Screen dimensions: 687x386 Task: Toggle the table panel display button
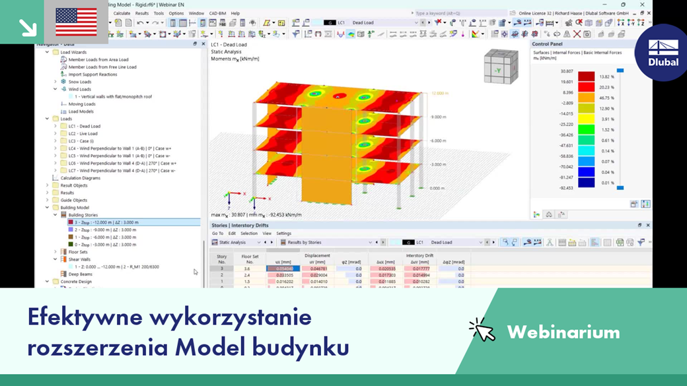tap(183, 22)
